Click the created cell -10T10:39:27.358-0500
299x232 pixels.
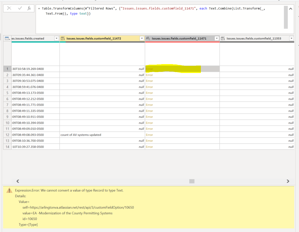point(36,147)
